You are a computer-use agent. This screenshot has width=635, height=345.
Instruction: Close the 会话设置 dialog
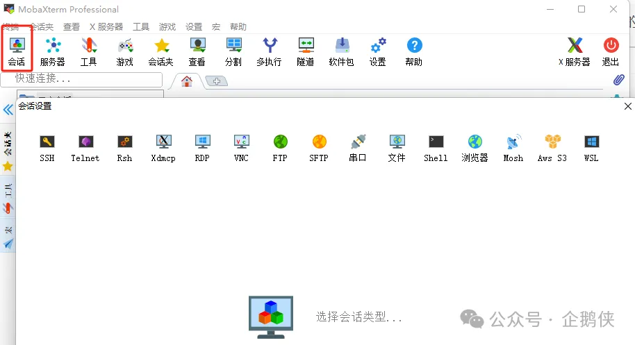[628, 106]
